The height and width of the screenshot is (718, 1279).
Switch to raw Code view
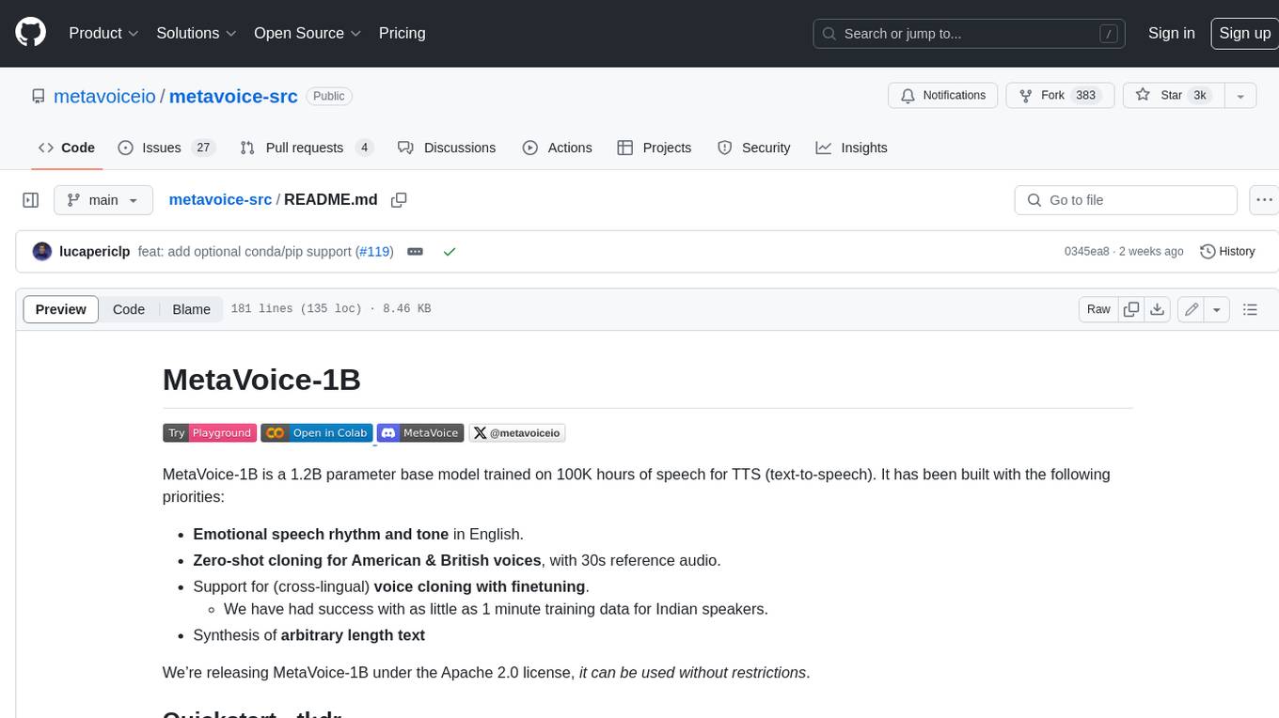(129, 309)
